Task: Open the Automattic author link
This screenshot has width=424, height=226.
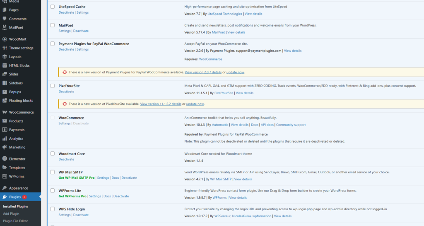Action: click(x=220, y=125)
